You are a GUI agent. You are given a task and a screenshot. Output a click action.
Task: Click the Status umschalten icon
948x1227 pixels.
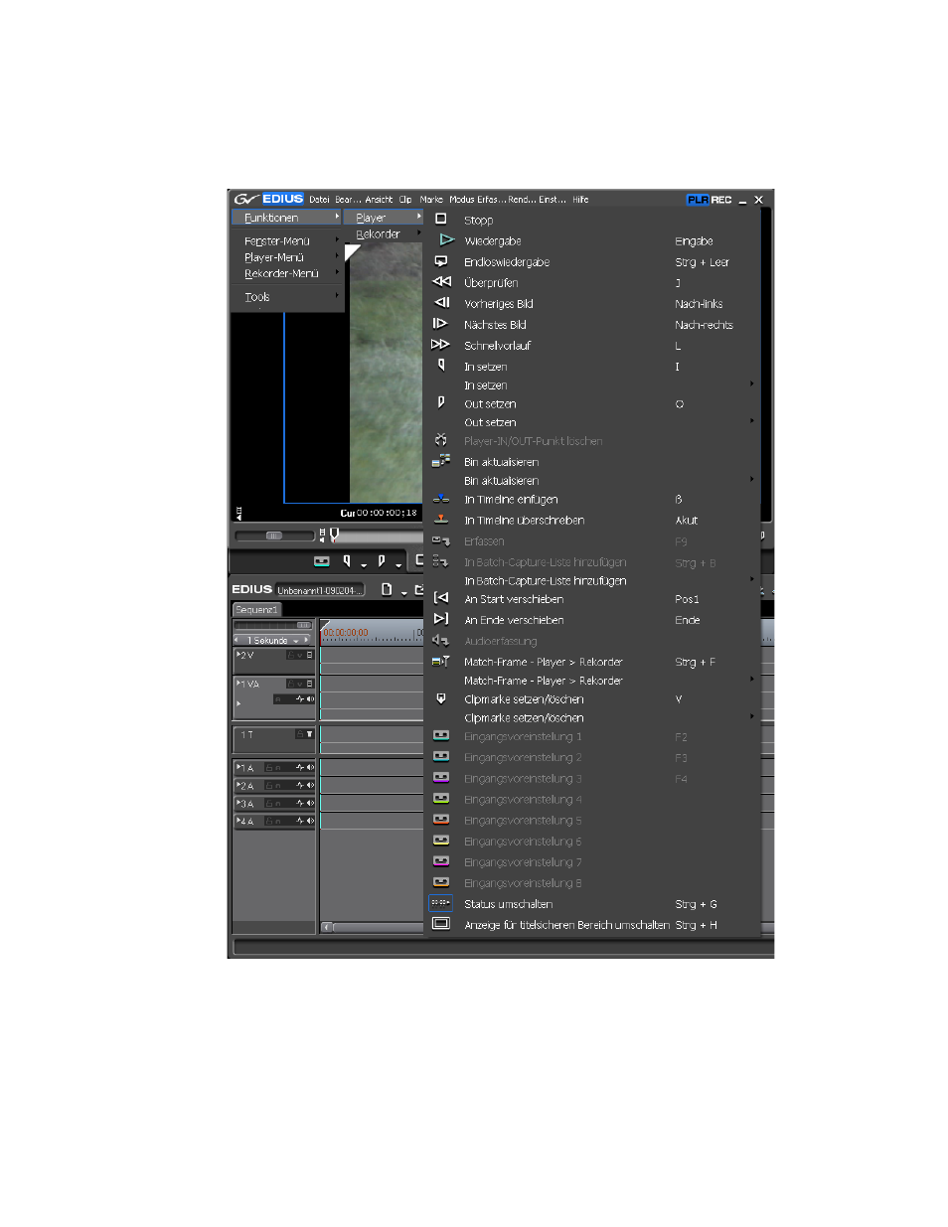[441, 903]
